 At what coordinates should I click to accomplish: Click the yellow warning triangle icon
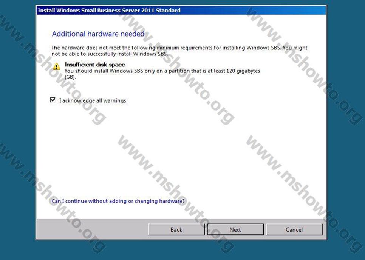click(x=57, y=66)
